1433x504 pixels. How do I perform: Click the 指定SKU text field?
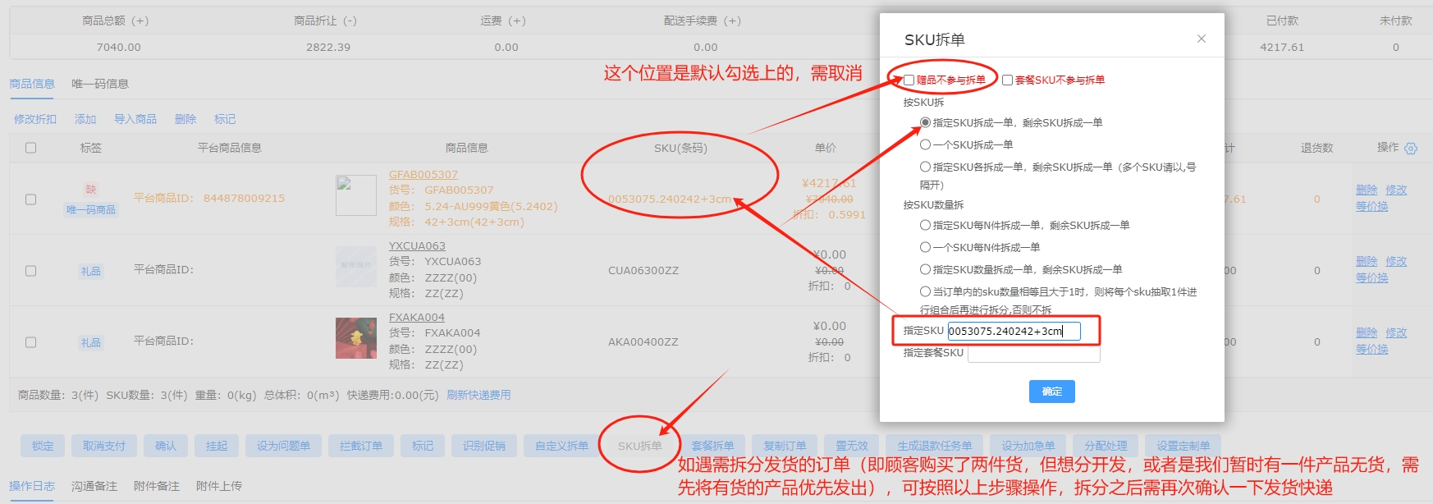[x=1014, y=331]
